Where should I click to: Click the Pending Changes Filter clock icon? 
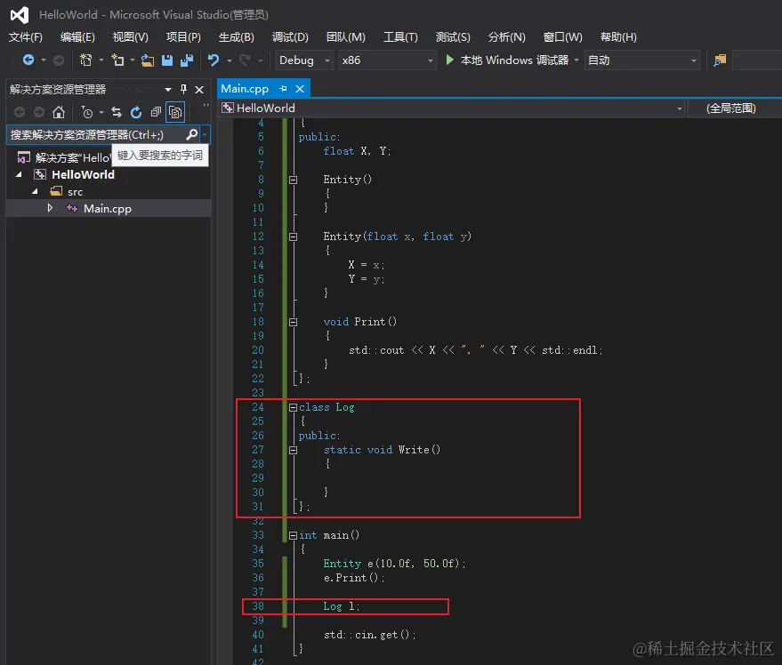87,113
